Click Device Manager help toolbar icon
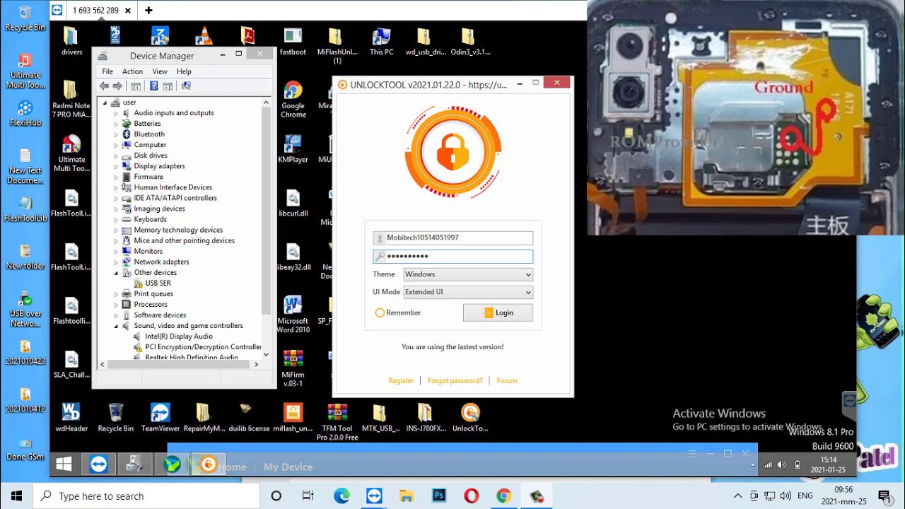 click(153, 86)
